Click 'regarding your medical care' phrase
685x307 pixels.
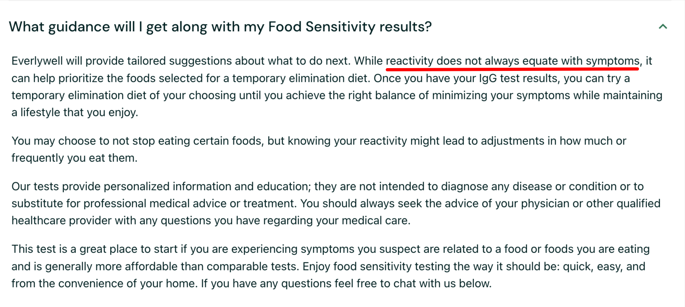pyautogui.click(x=337, y=221)
